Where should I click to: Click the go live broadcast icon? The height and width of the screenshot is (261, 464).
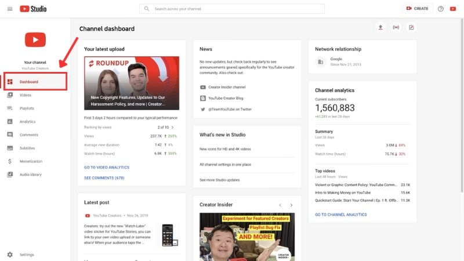click(x=396, y=27)
